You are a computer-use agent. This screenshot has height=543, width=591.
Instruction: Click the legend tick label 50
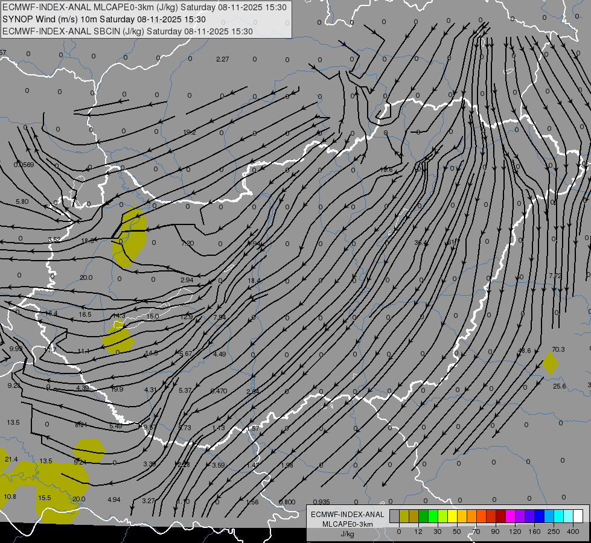456,532
